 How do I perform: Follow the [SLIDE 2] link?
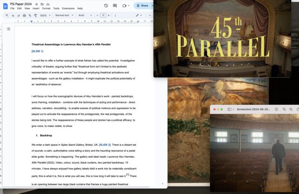[x=105, y=145]
